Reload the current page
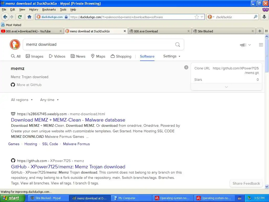Image resolution: width=269 pixels, height=202 pixels. (x=20, y=17)
